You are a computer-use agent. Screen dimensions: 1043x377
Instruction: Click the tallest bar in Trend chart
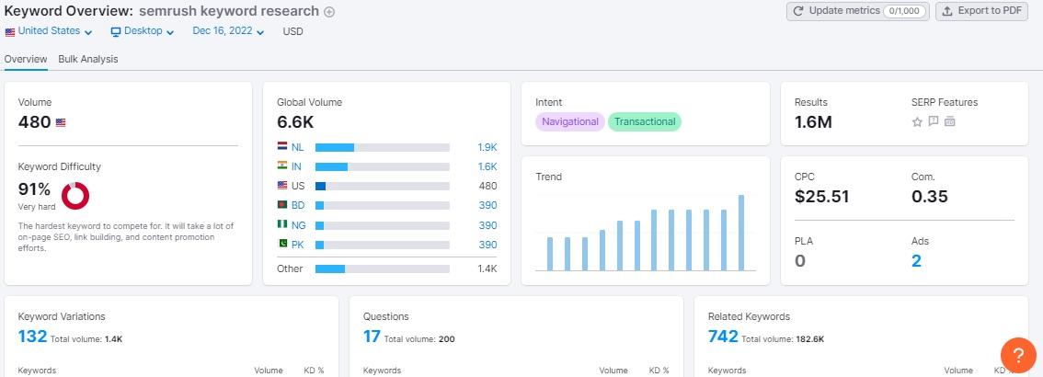click(741, 233)
